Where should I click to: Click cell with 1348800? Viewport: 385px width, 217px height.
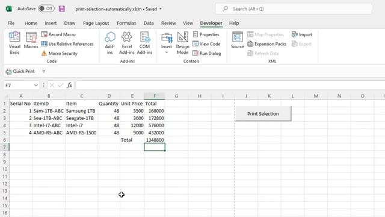point(155,140)
